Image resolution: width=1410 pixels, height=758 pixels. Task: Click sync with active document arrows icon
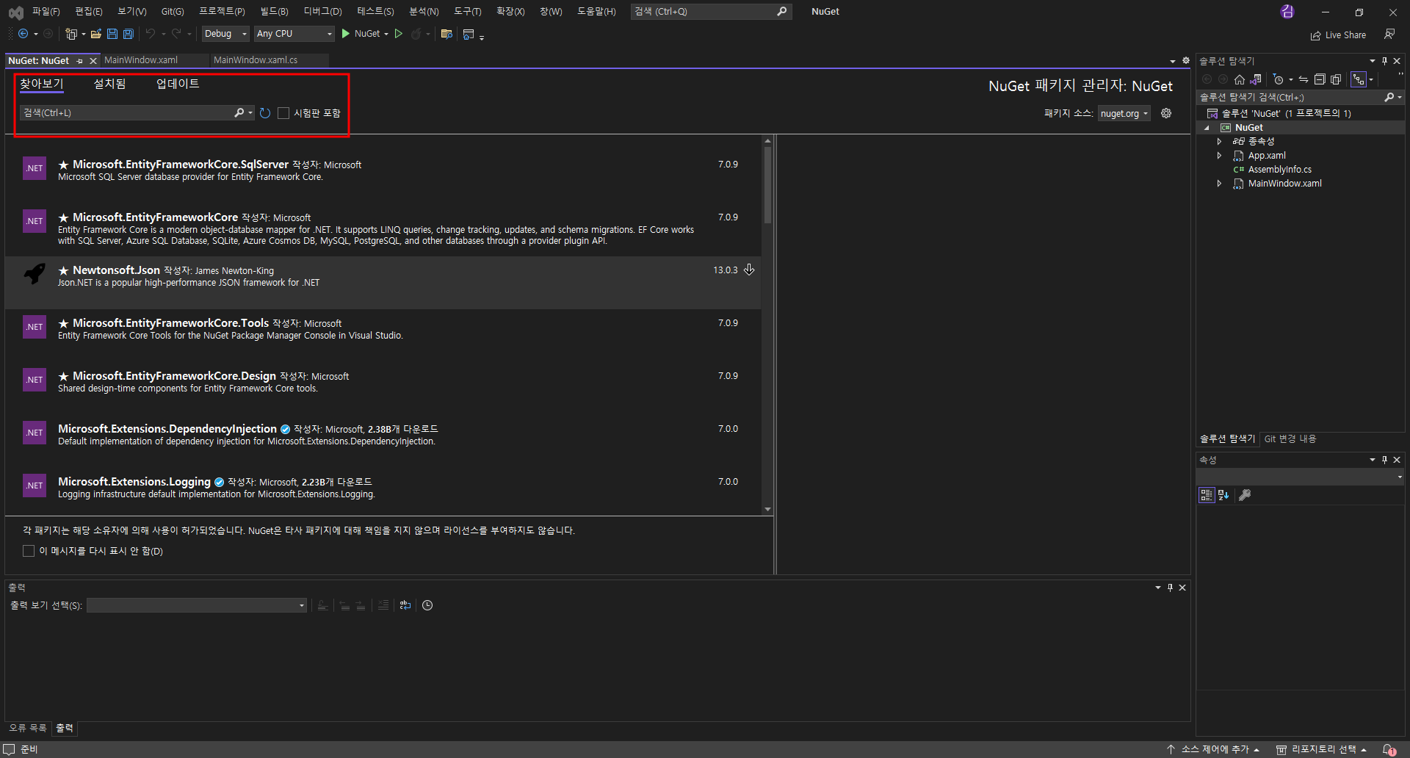click(x=1304, y=79)
